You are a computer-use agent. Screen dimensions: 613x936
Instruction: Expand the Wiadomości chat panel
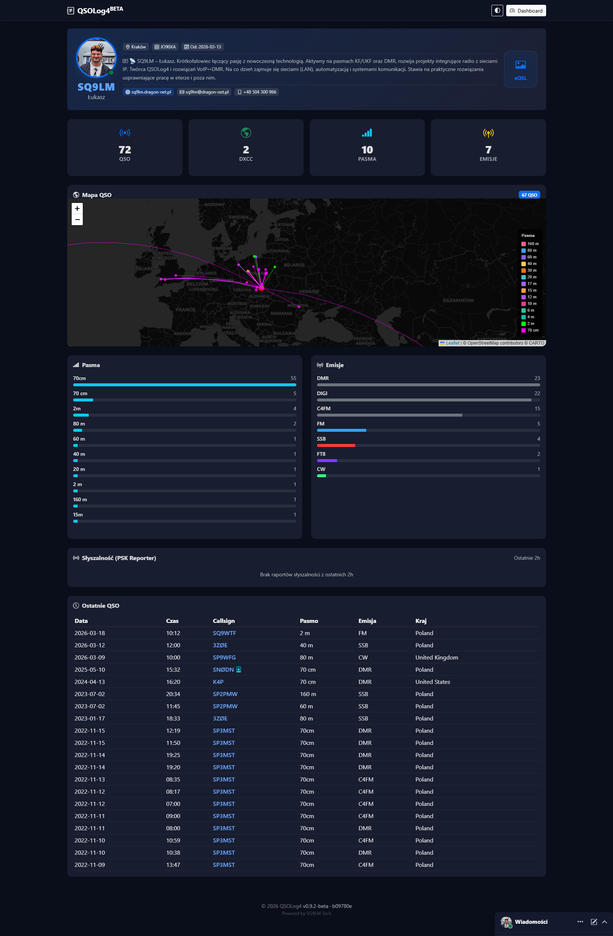(x=605, y=922)
